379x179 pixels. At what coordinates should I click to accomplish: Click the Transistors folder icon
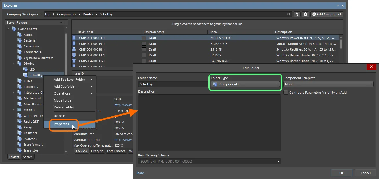pos(19,150)
